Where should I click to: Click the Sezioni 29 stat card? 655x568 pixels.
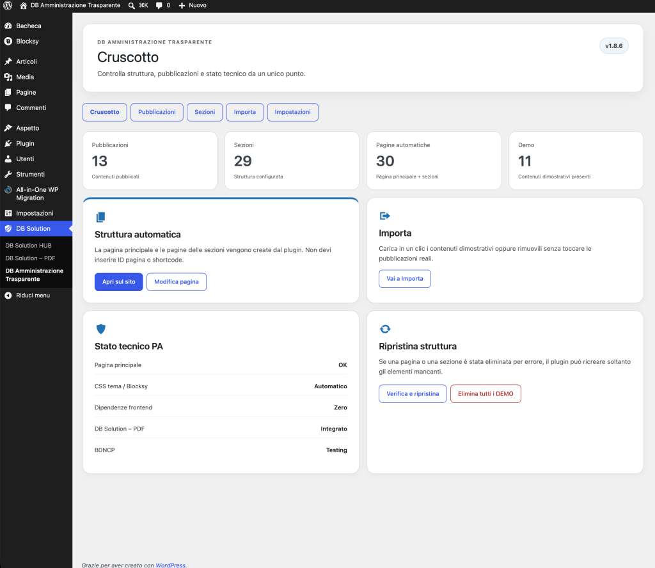[x=292, y=161]
